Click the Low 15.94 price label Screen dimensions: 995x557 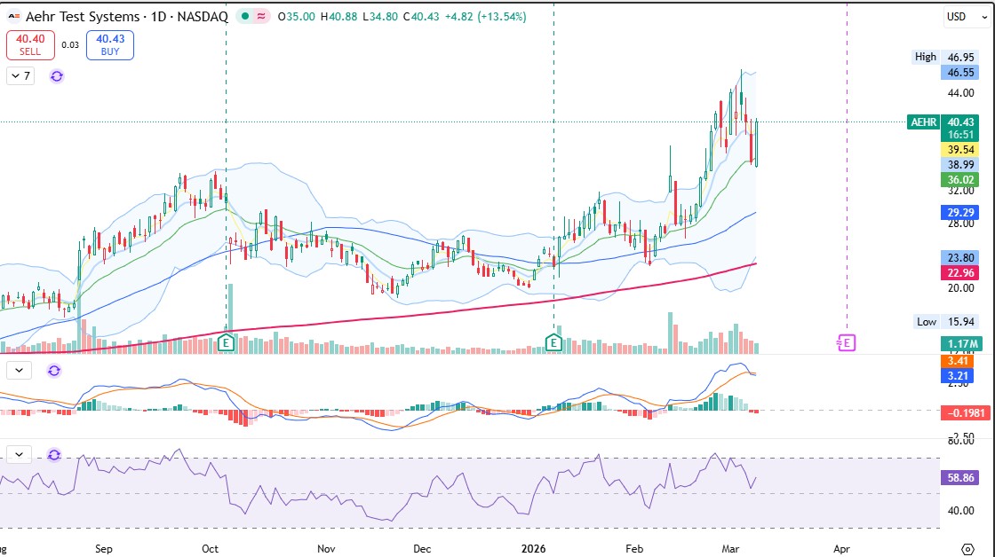coord(945,322)
